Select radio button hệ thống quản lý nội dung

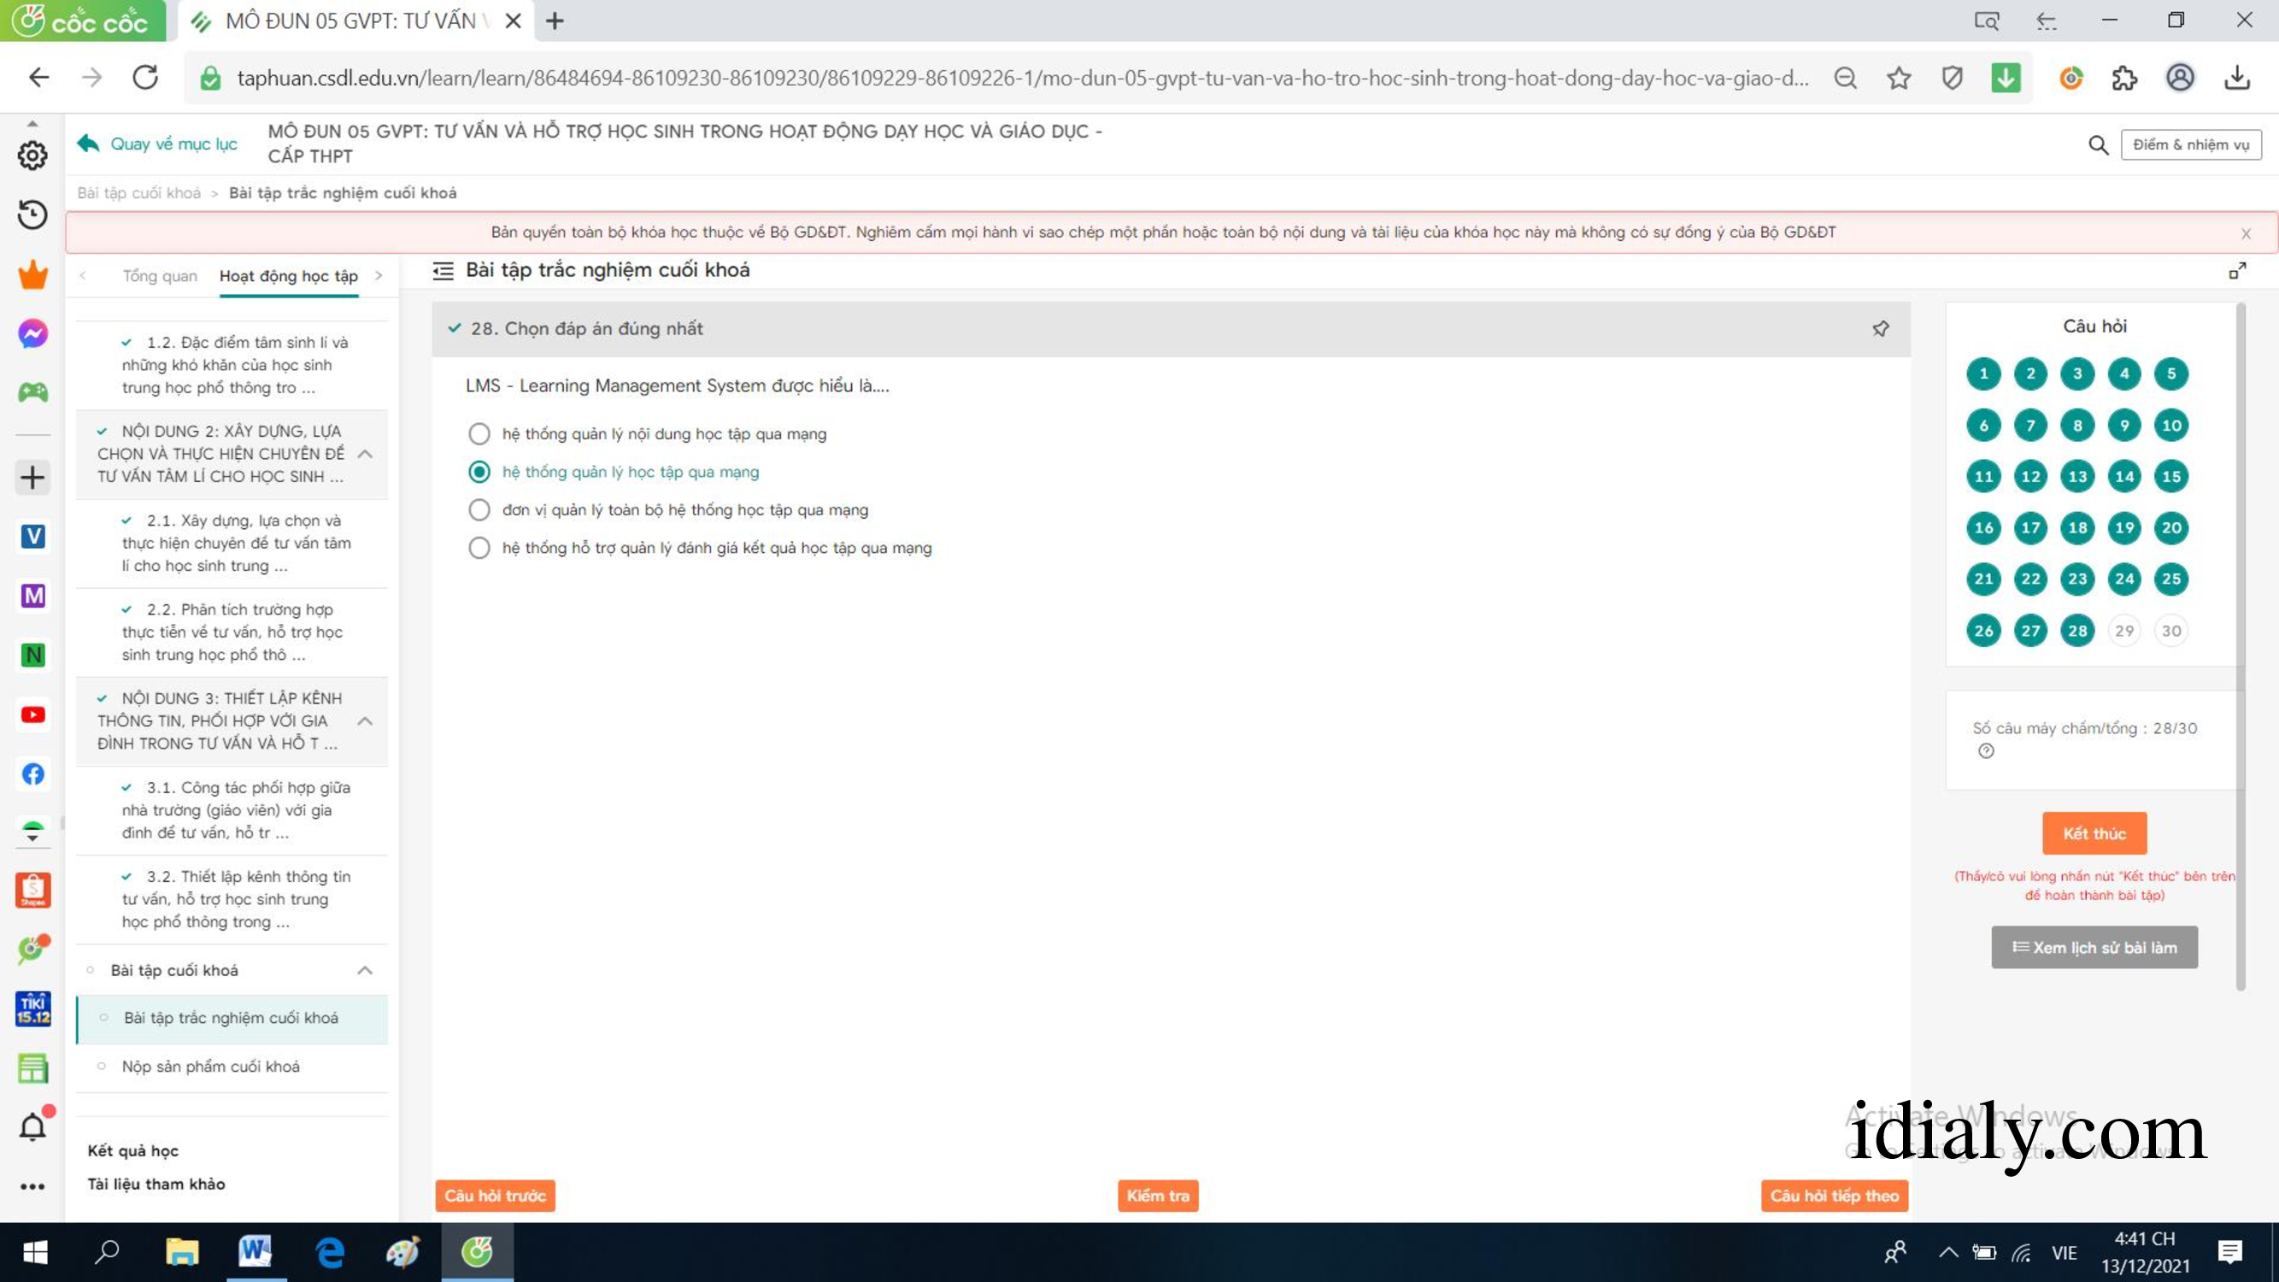click(x=478, y=433)
